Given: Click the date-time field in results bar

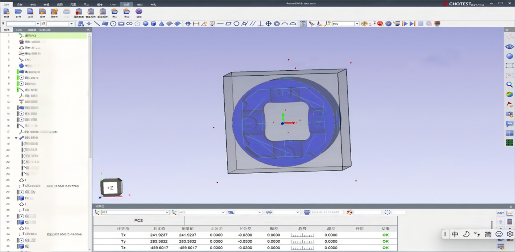Looking at the screenshot, I should tap(327, 212).
